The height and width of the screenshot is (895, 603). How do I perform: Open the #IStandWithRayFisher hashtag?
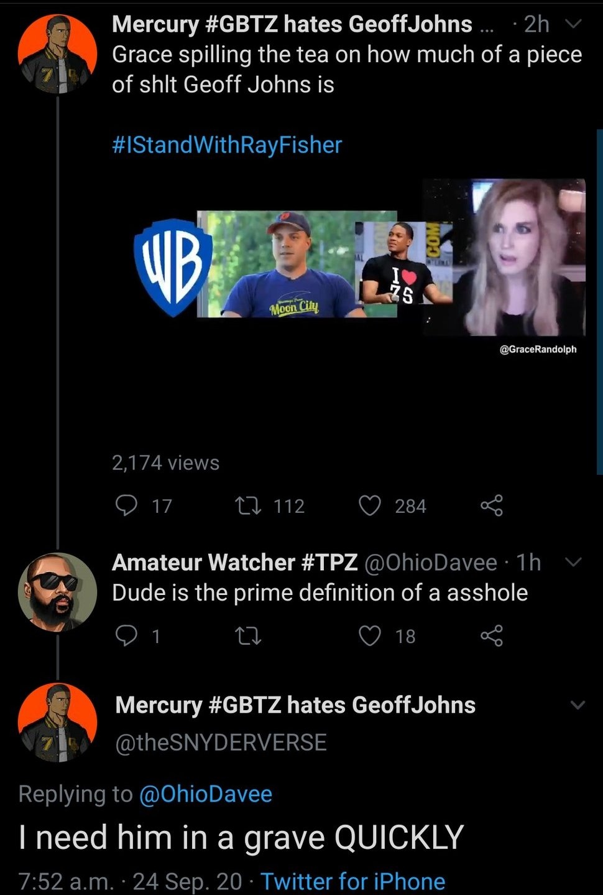click(227, 144)
